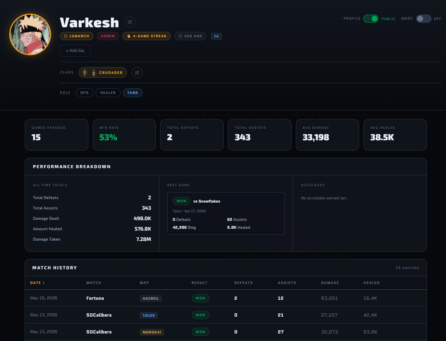Image resolution: width=446 pixels, height=341 pixels.
Task: Click the Result column header
Action: coord(200,283)
